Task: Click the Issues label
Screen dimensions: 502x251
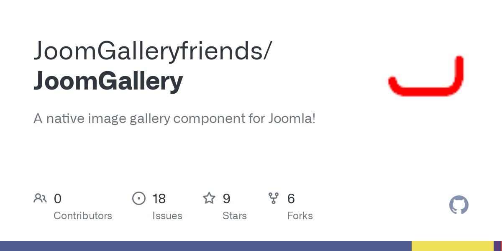Action: [167, 216]
